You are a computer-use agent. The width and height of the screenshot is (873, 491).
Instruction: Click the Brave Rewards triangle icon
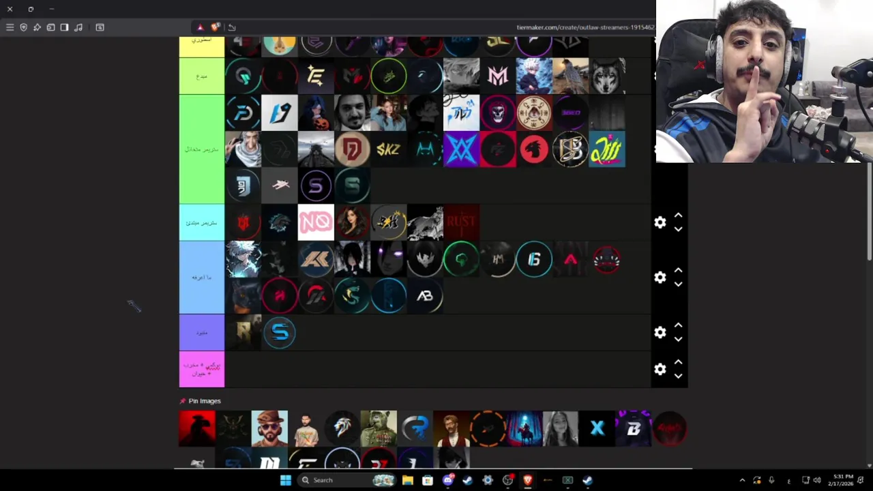(x=200, y=27)
